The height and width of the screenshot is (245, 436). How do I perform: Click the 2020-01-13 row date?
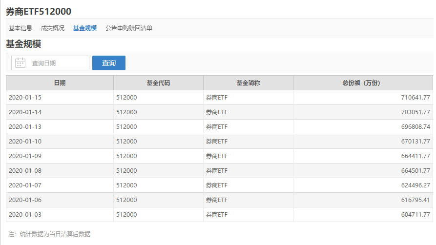[x=25, y=127]
